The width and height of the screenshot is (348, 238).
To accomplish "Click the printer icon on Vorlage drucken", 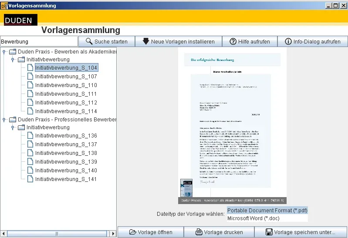I will (x=199, y=232).
